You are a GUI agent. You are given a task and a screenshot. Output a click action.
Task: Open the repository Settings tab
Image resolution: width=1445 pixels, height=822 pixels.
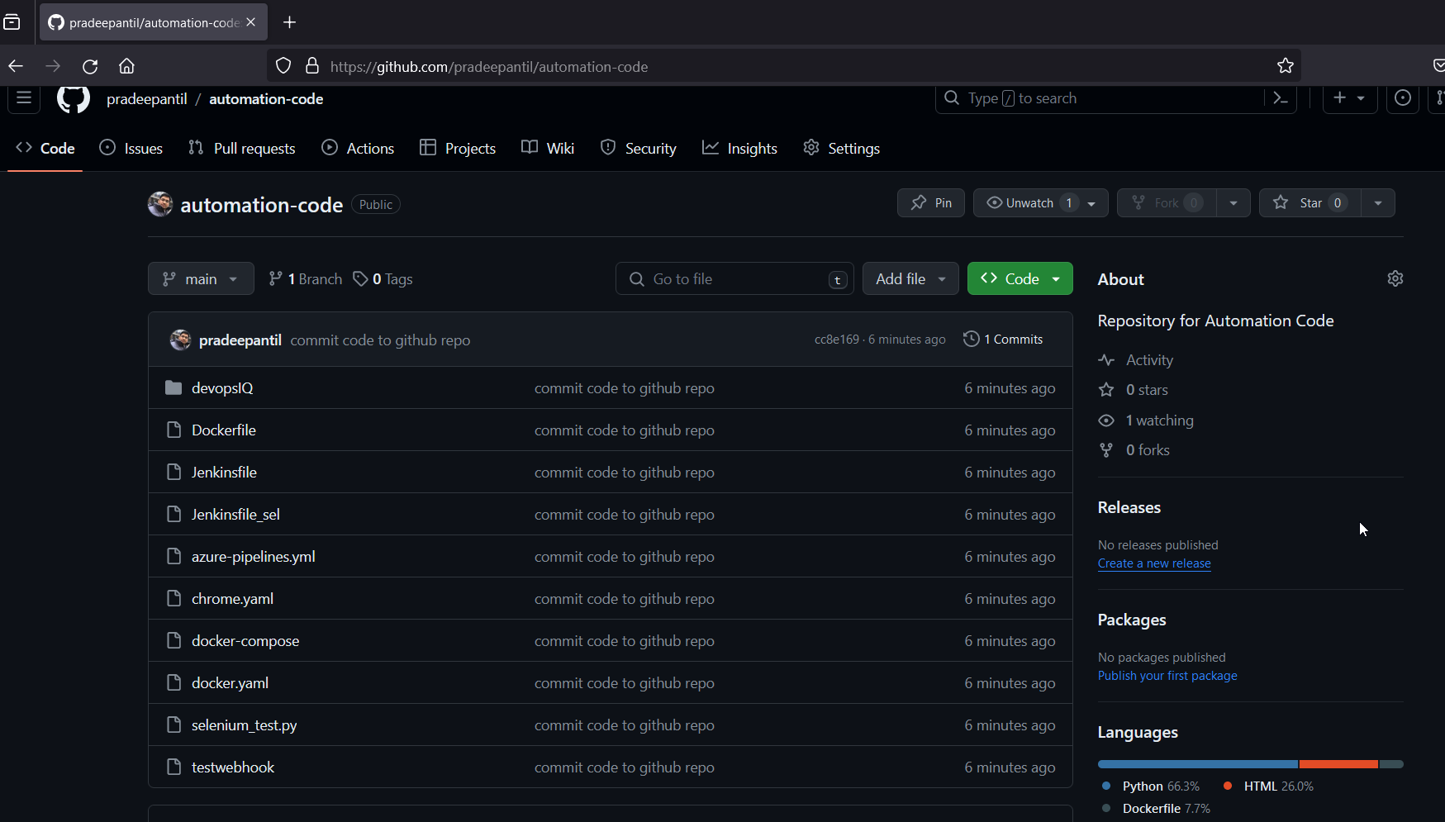pyautogui.click(x=842, y=148)
